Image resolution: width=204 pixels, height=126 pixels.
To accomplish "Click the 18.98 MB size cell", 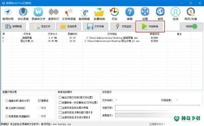I will tap(53, 41).
